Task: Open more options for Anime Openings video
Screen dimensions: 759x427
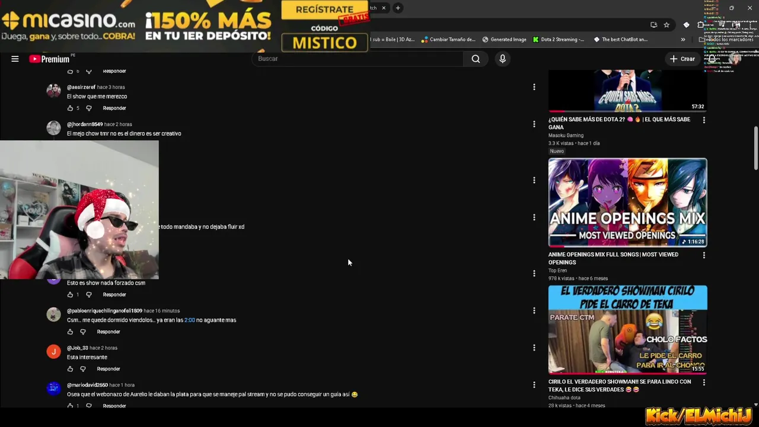Action: coord(704,255)
